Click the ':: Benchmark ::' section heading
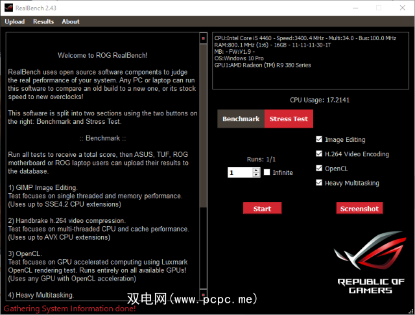The image size is (415, 315). point(102,138)
